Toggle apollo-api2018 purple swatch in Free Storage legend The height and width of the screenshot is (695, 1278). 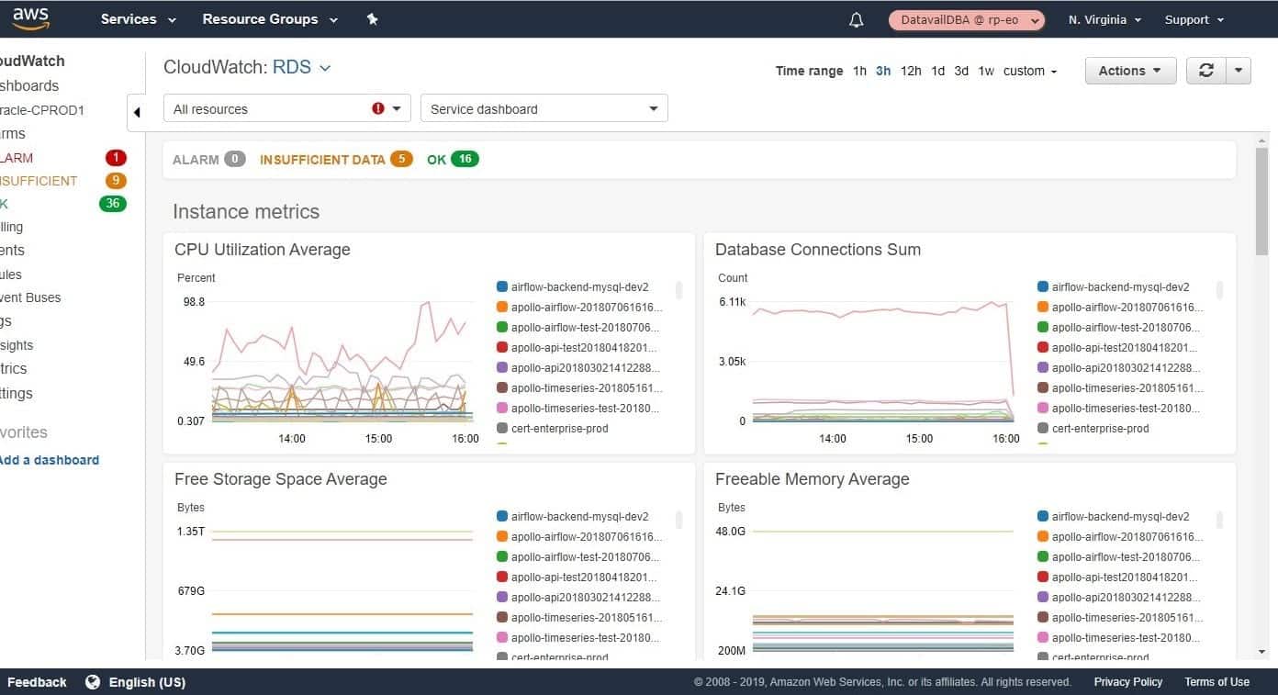click(502, 598)
